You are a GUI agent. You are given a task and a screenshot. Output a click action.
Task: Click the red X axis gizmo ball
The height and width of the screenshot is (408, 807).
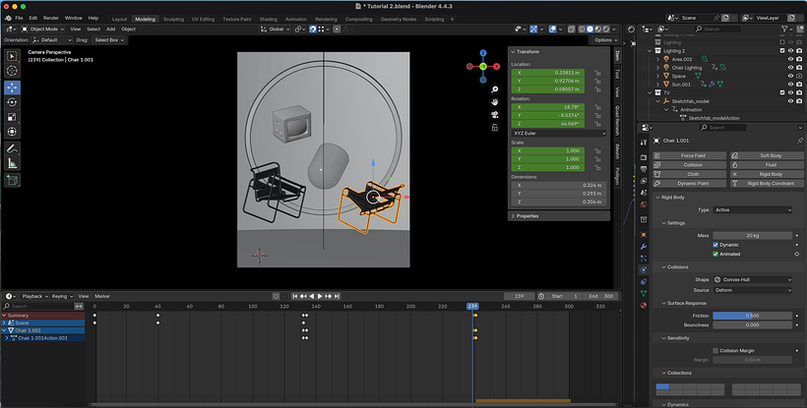tap(497, 66)
